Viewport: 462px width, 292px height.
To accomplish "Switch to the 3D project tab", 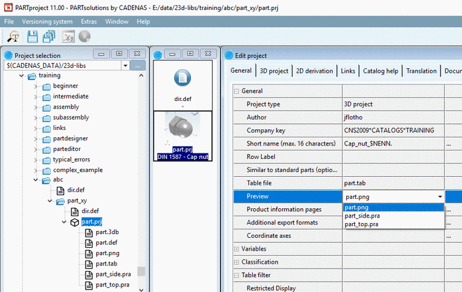I will pyautogui.click(x=274, y=71).
